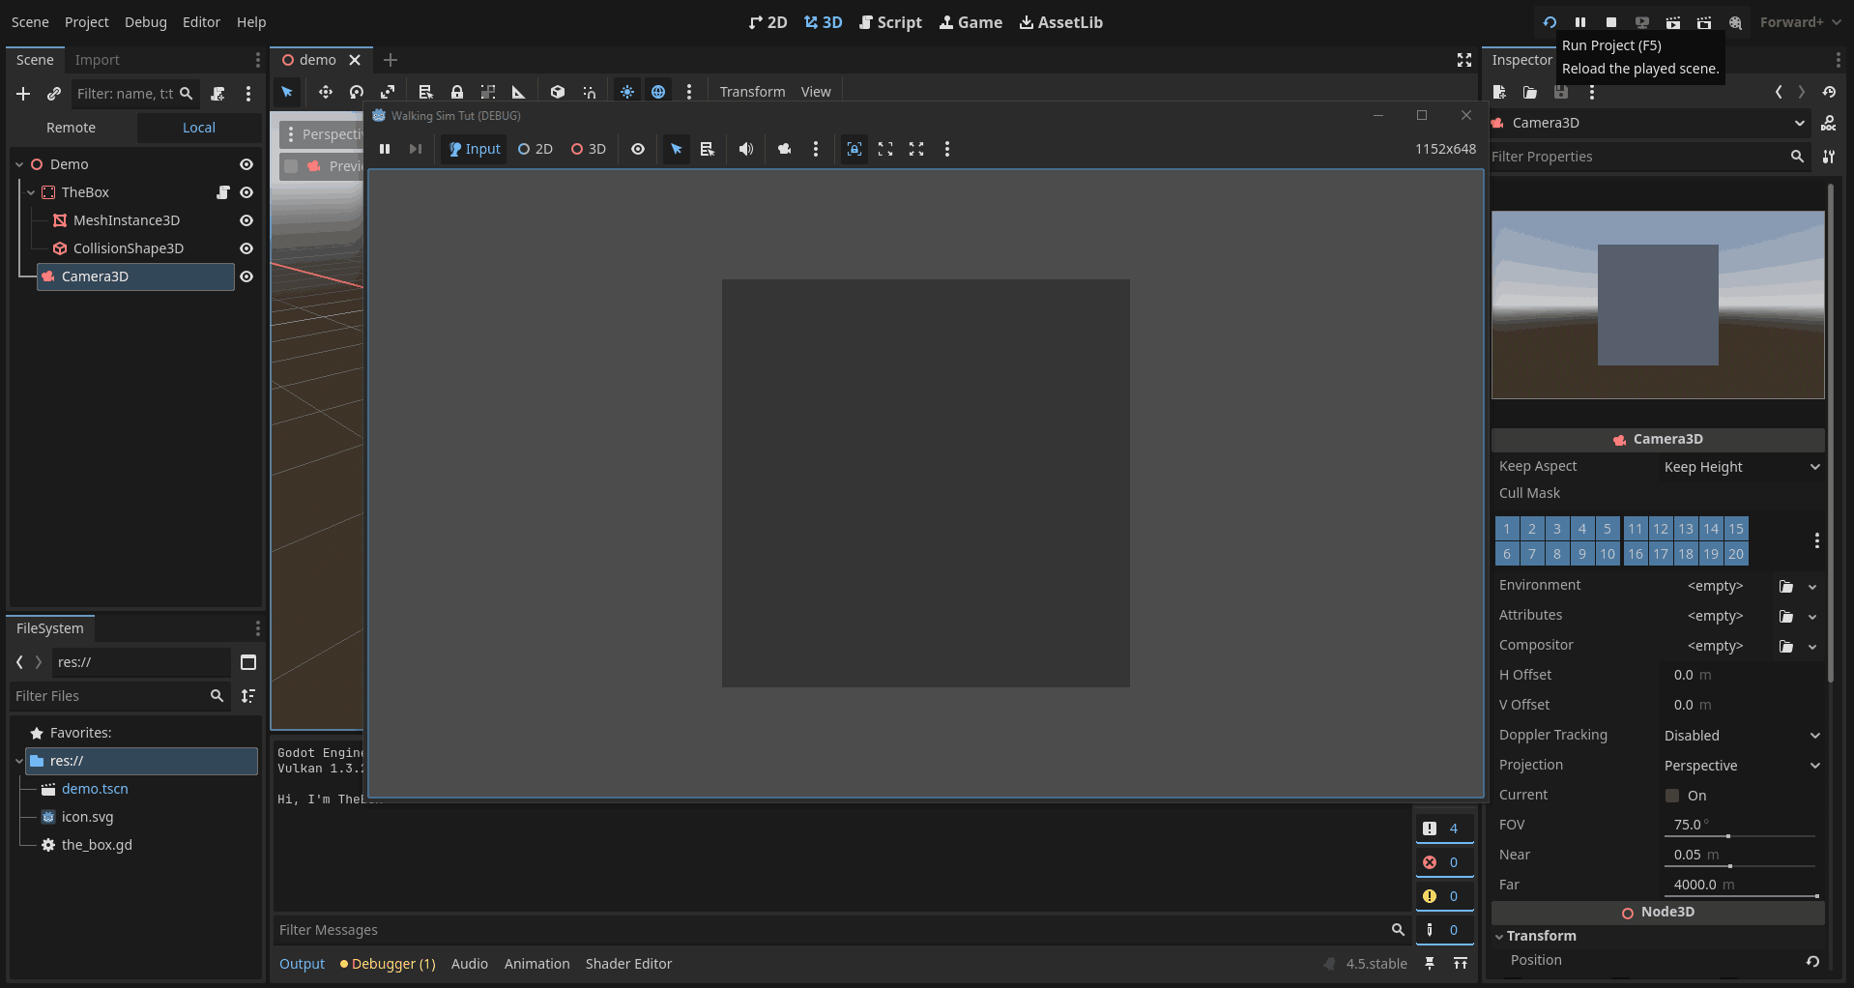Toggle visibility of Demo node
This screenshot has height=988, width=1854.
point(246,164)
